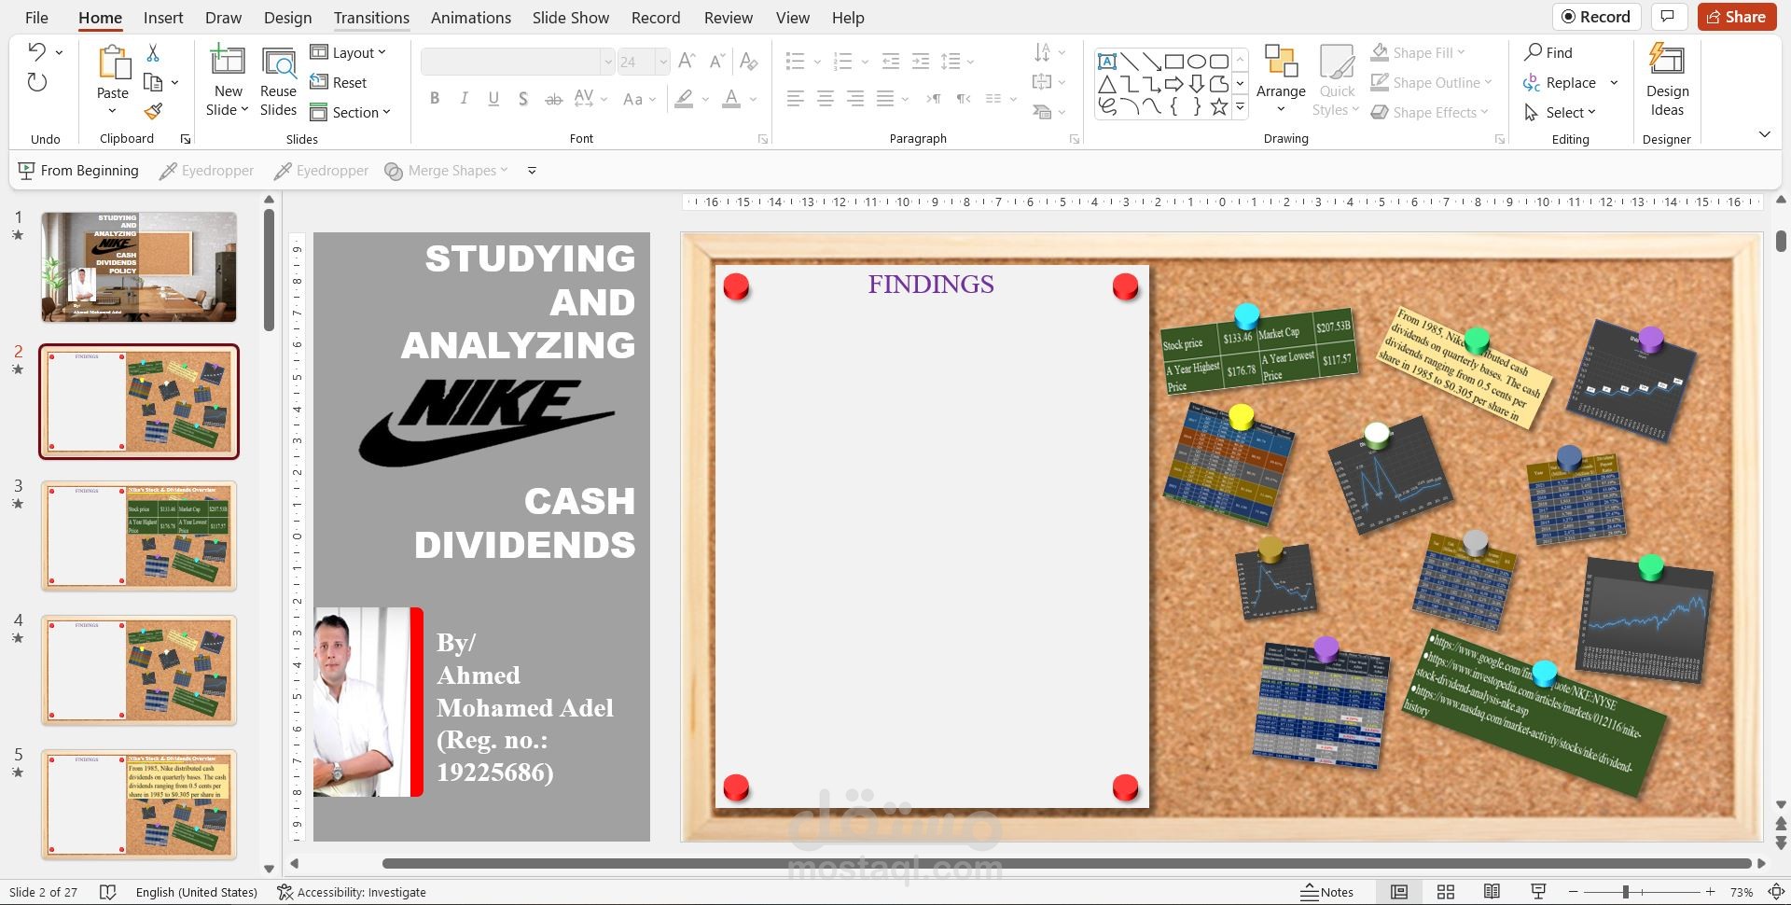Viewport: 1791px width, 905px height.
Task: Toggle Normal view button
Action: click(x=1399, y=892)
